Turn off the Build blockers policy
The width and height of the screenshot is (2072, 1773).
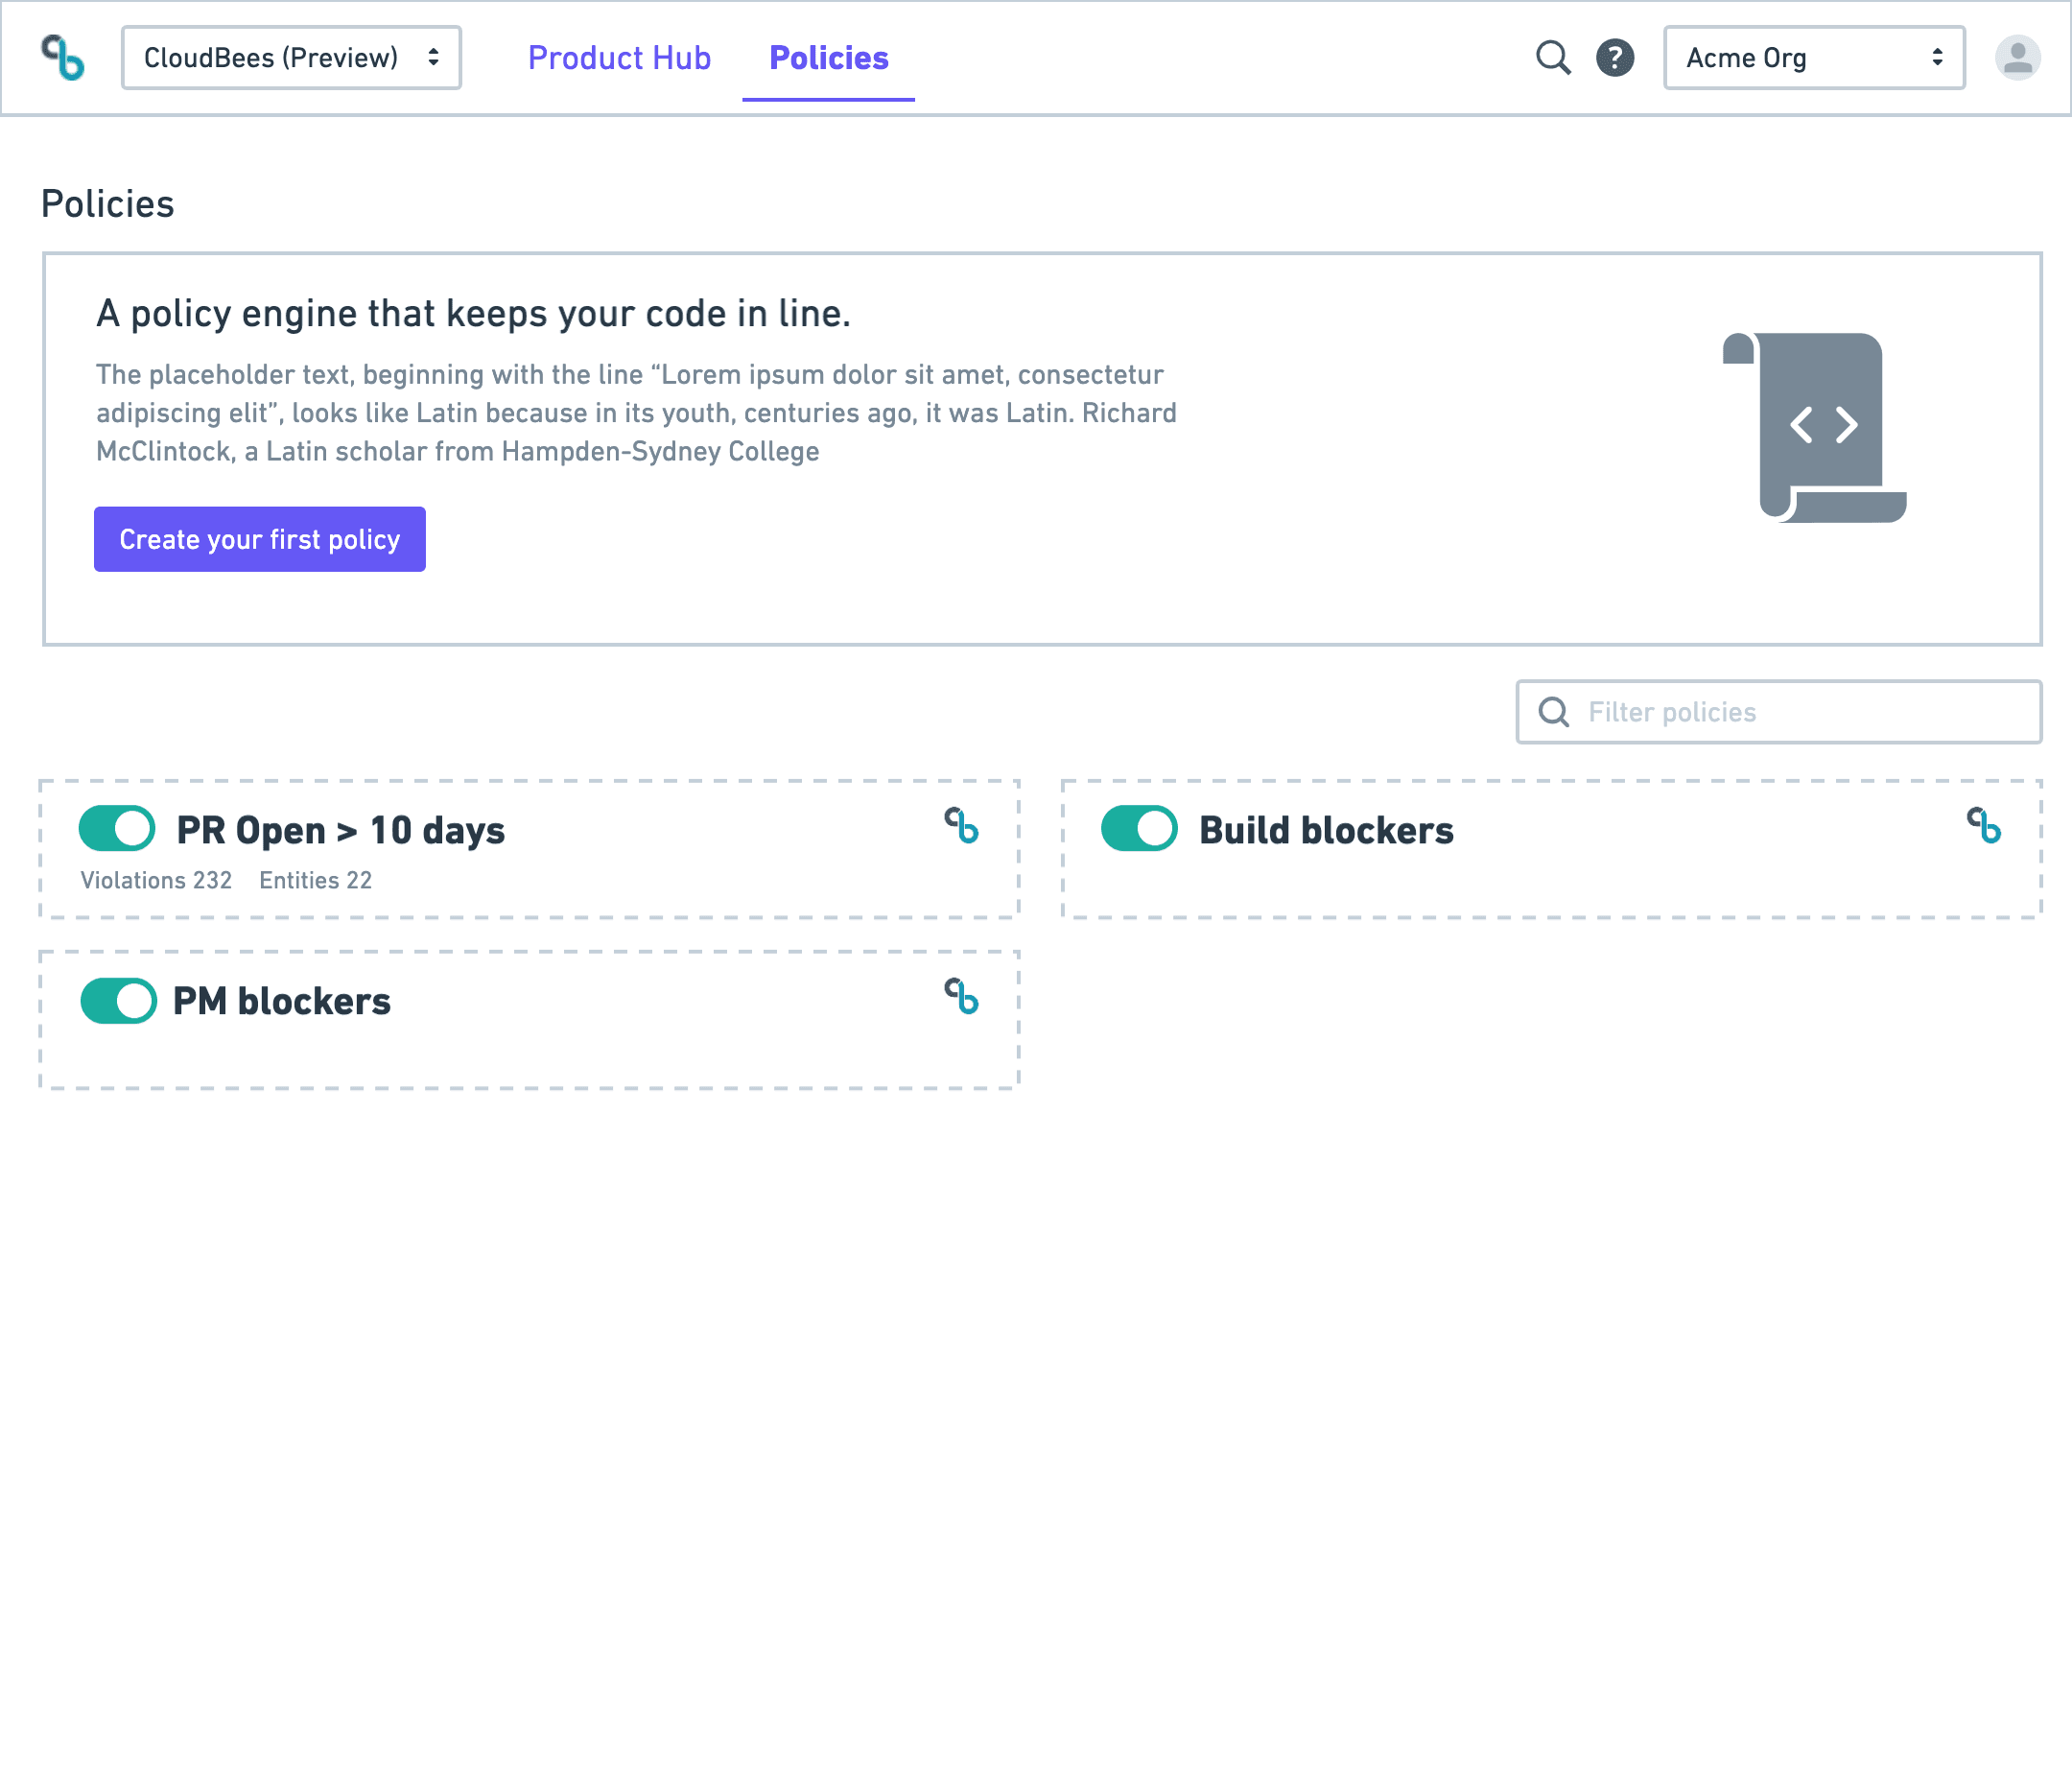[x=1139, y=828]
